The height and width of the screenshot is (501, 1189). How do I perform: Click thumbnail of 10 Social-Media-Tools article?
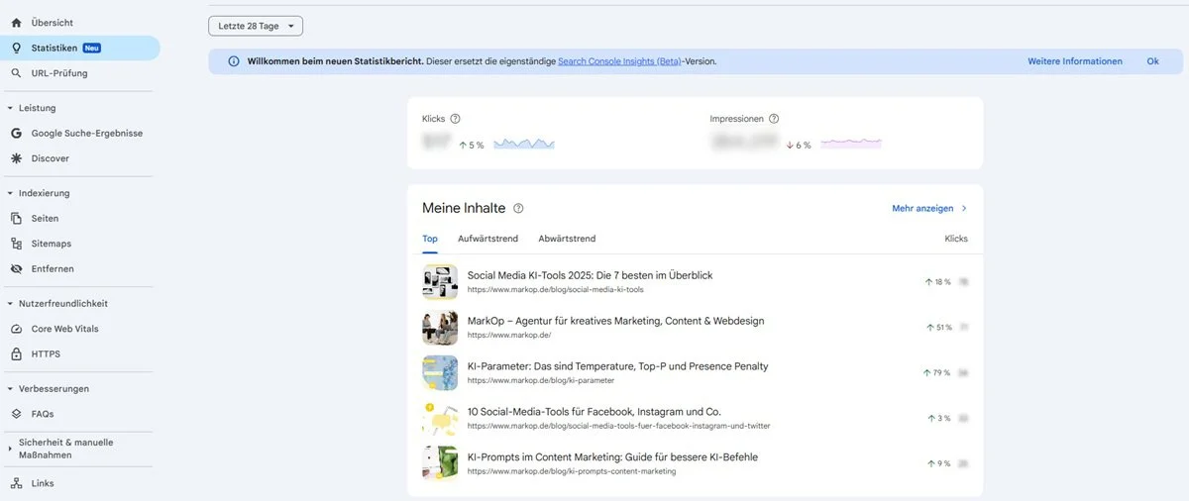[x=440, y=418]
